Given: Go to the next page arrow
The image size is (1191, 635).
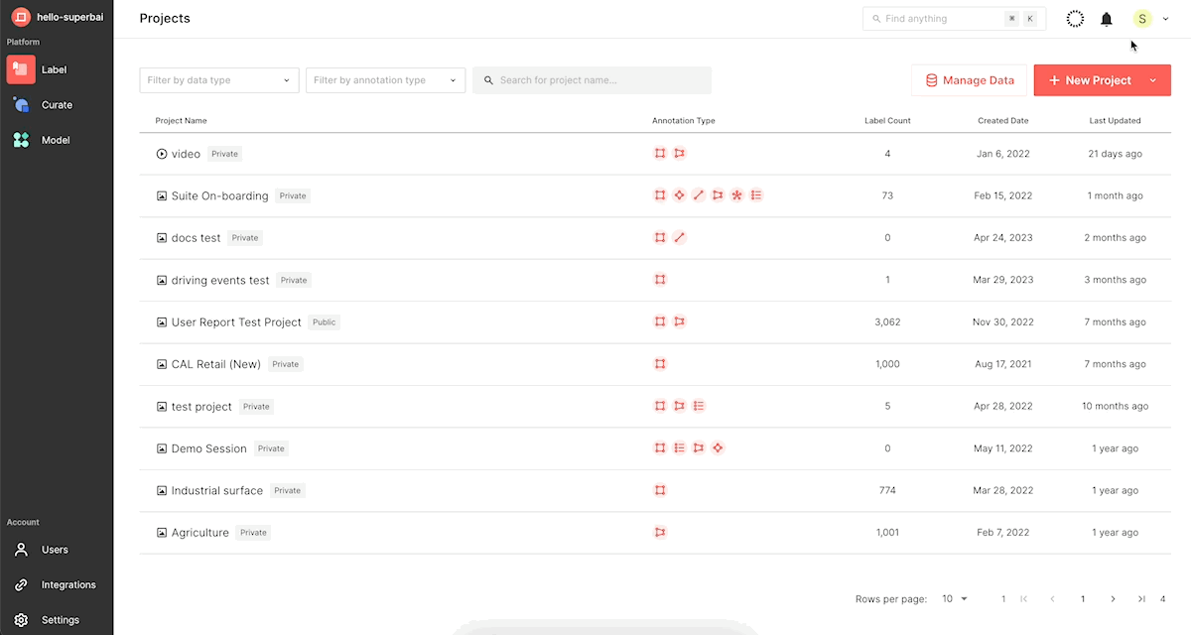Looking at the screenshot, I should [x=1113, y=599].
